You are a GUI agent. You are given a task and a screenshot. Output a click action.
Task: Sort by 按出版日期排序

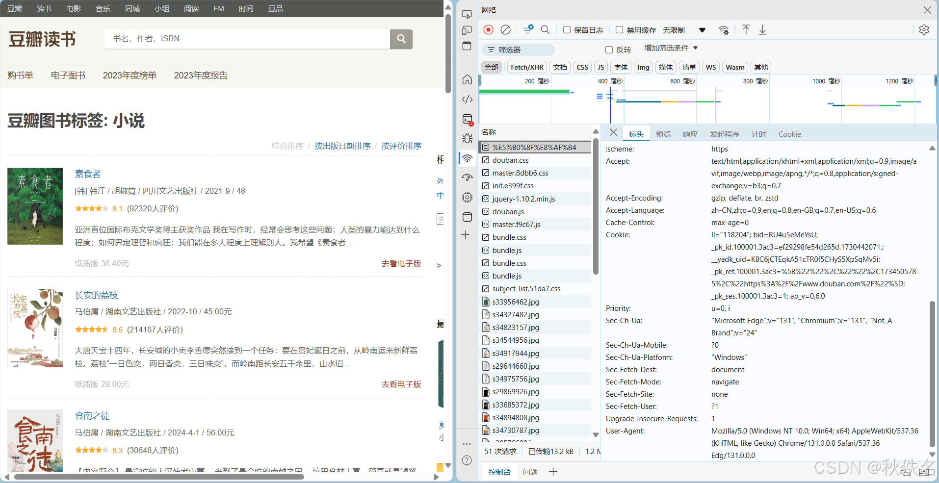point(342,146)
